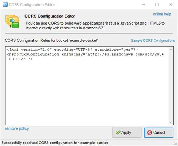Click the scrollbar up arrow in editor
This screenshot has height=146, width=178.
point(170,50)
